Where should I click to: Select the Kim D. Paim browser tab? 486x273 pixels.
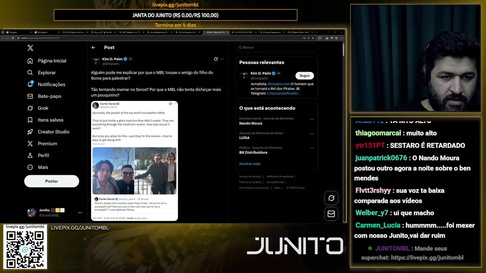[x=216, y=32]
